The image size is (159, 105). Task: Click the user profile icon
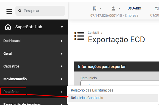tap(113, 8)
